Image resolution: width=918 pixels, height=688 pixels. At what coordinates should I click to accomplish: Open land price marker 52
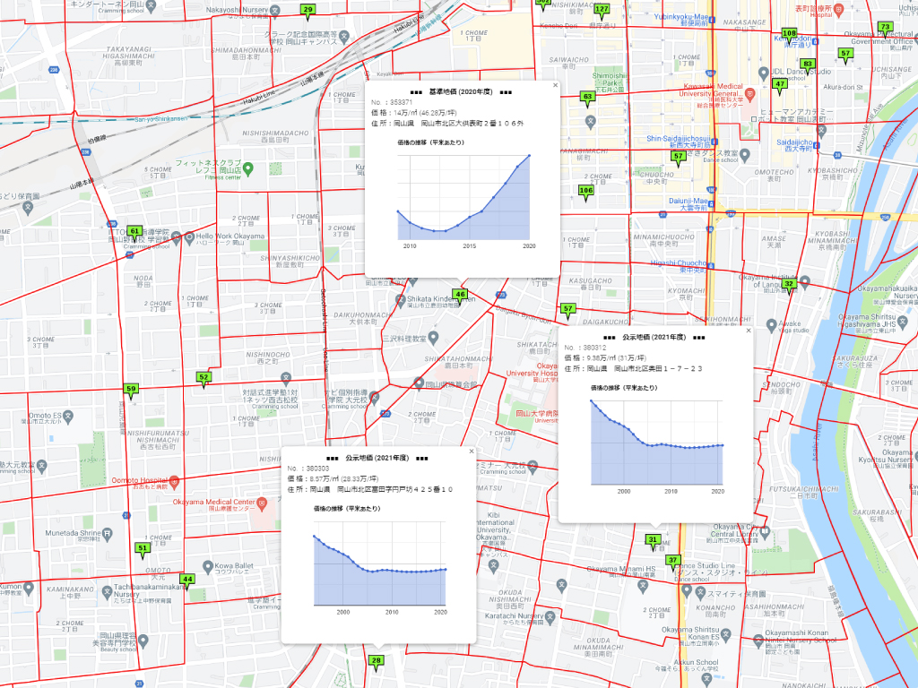204,378
